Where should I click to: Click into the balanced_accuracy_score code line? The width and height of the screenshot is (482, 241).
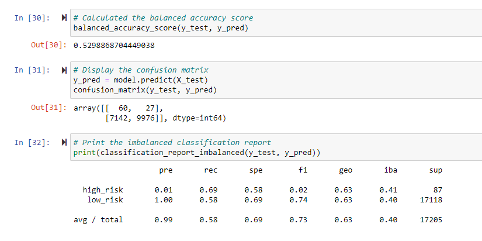point(161,28)
